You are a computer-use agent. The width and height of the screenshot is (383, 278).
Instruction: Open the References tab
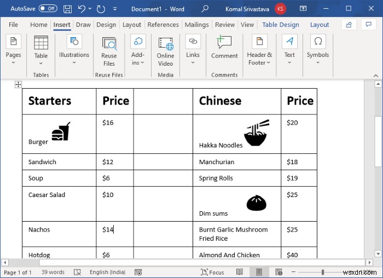163,25
